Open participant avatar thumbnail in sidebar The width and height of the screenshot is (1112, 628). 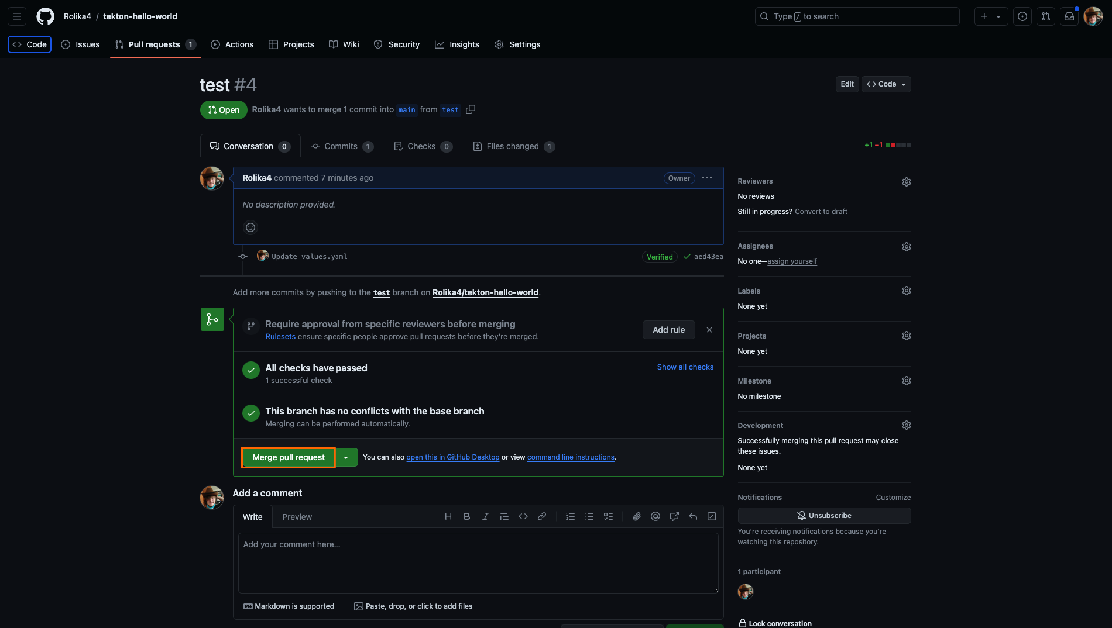[x=746, y=592]
